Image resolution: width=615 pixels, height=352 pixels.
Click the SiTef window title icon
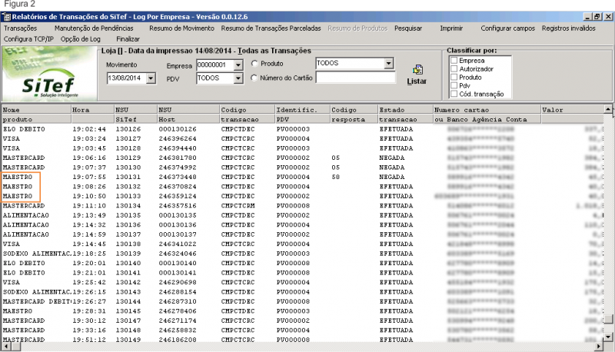point(6,17)
